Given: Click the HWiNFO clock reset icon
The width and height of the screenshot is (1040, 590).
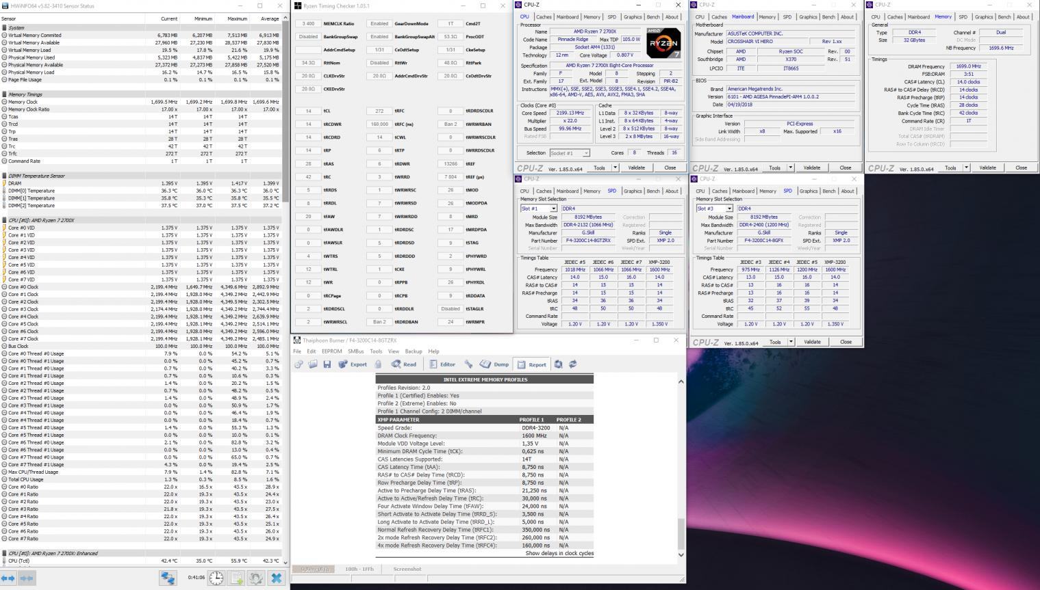Looking at the screenshot, I should point(216,578).
